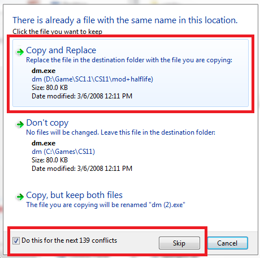Click the 'Do this for the next 139 conflicts' label
Screen dimensions: 260x258
point(69,240)
